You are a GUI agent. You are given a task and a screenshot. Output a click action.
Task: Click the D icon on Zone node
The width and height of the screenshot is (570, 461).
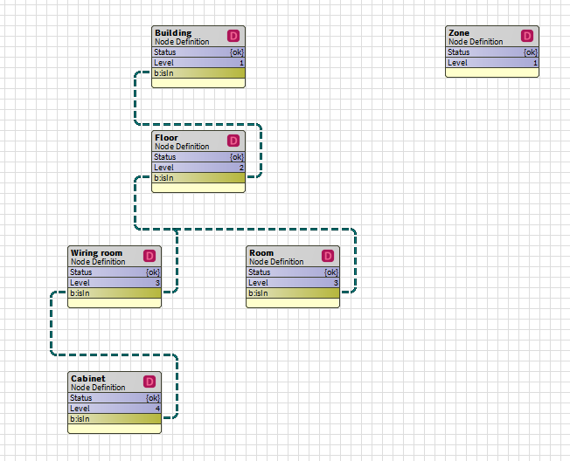click(x=527, y=36)
